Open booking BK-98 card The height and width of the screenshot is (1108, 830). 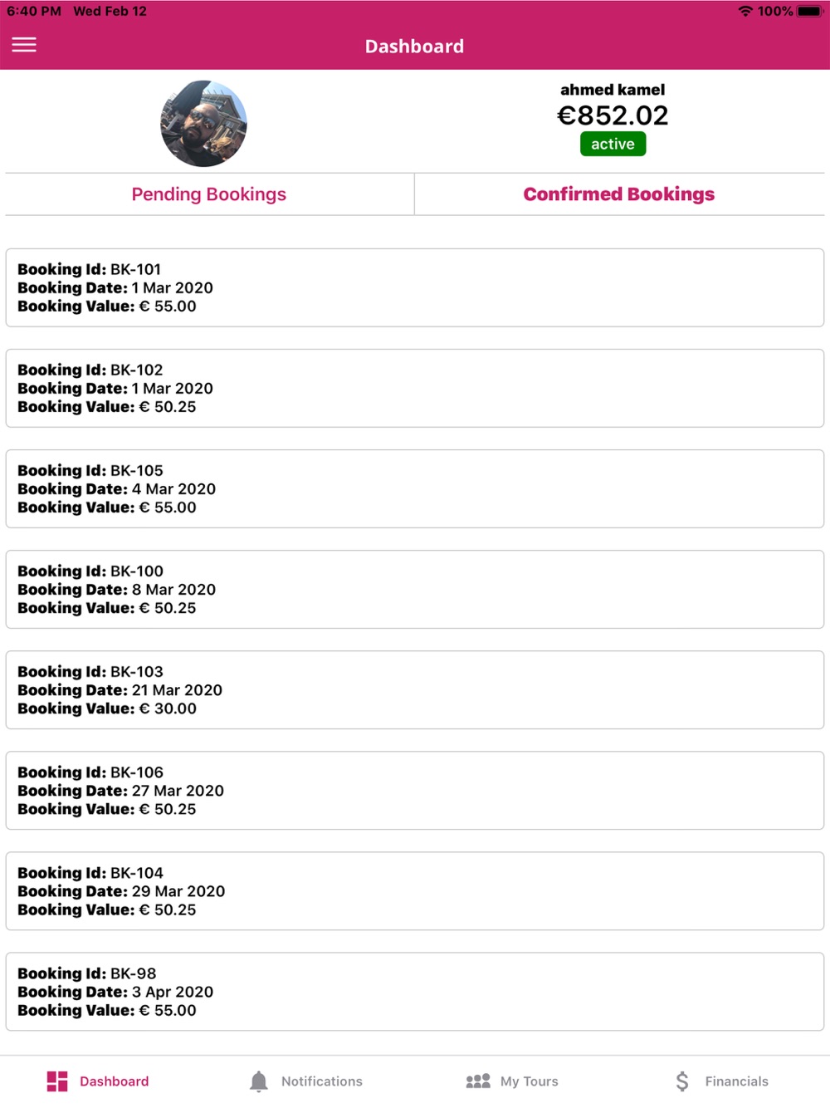(x=415, y=991)
